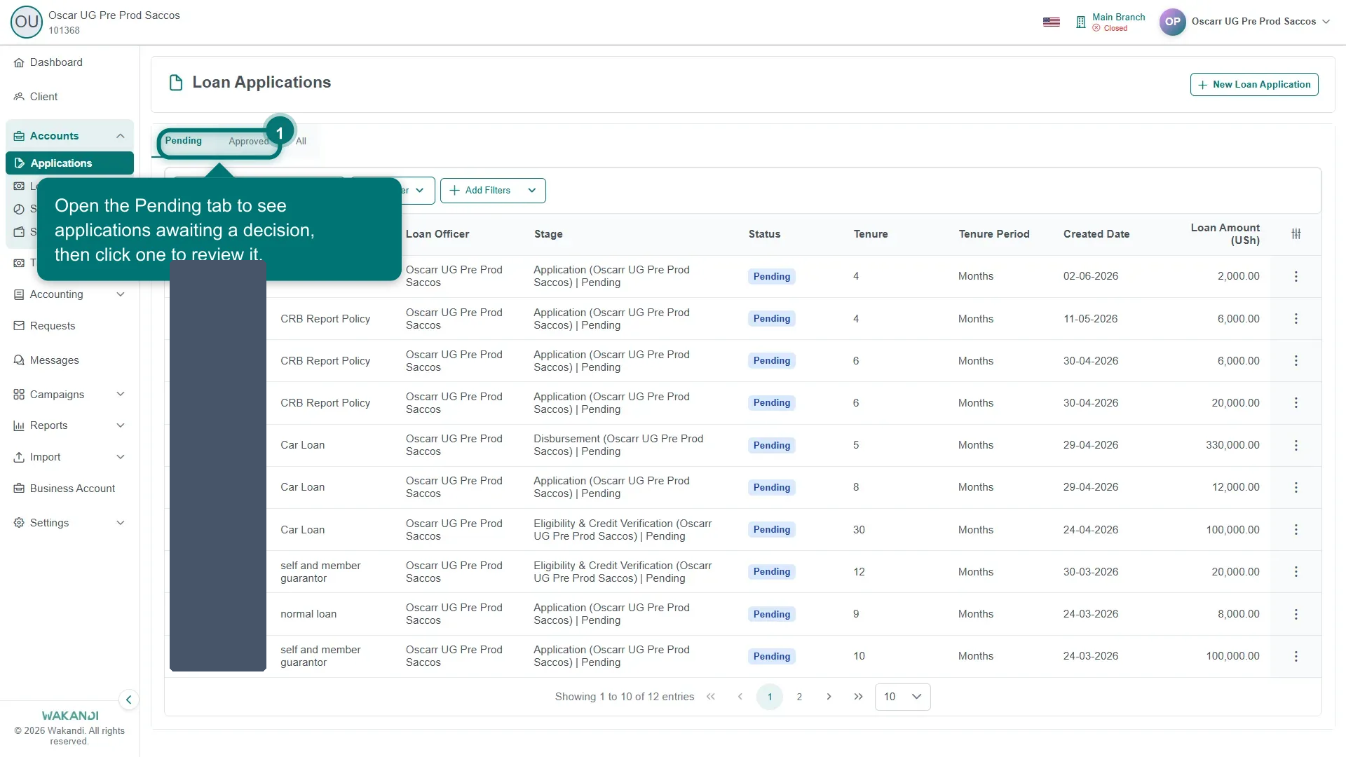
Task: Select Requests in the sidebar
Action: point(53,326)
